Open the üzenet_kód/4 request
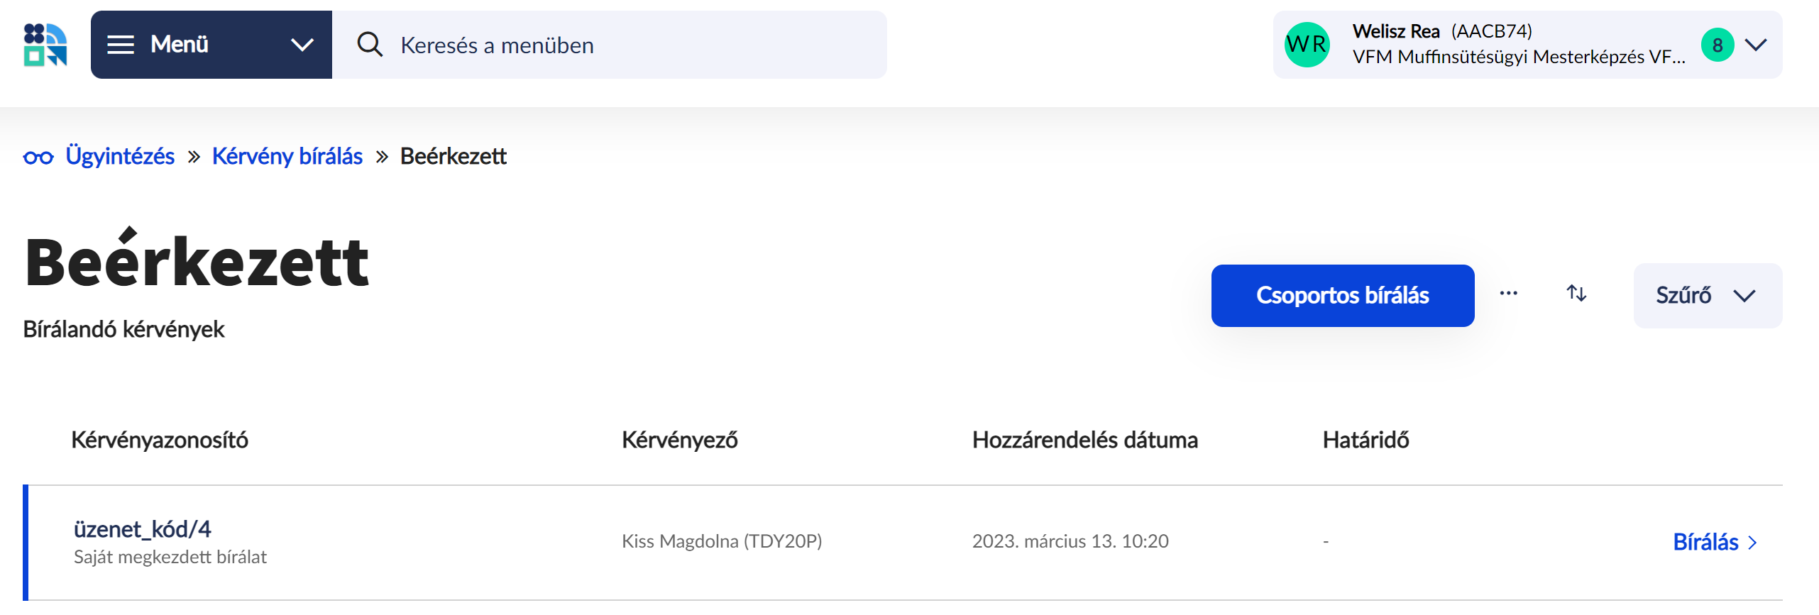Image resolution: width=1819 pixels, height=615 pixels. pos(143,528)
